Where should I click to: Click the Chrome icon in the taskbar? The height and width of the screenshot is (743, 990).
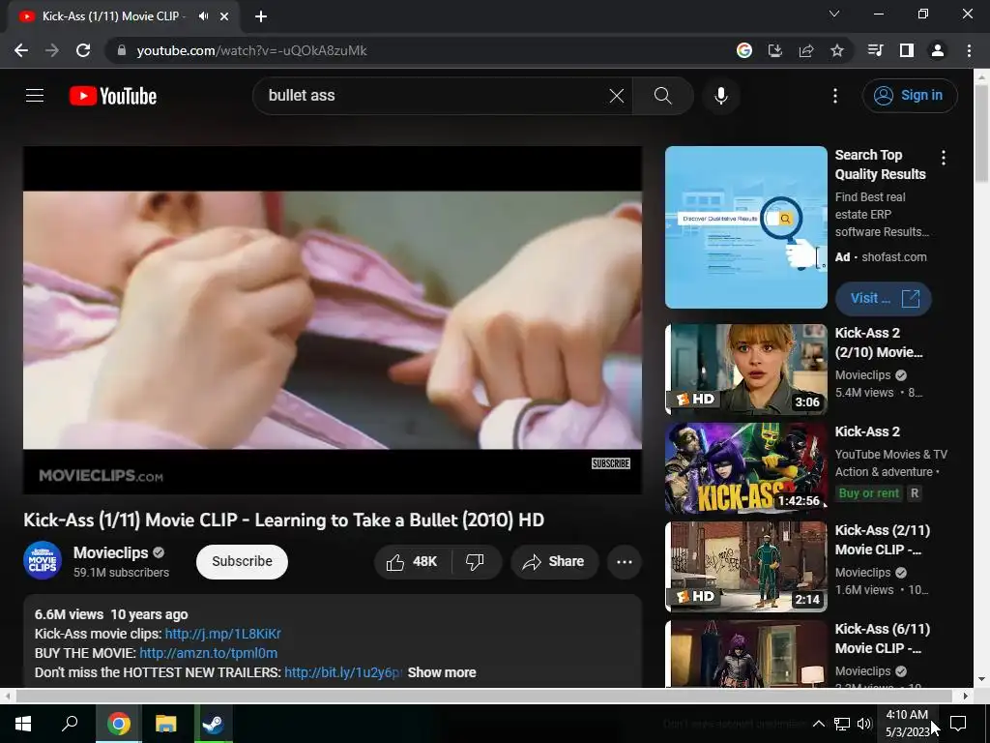(x=119, y=724)
